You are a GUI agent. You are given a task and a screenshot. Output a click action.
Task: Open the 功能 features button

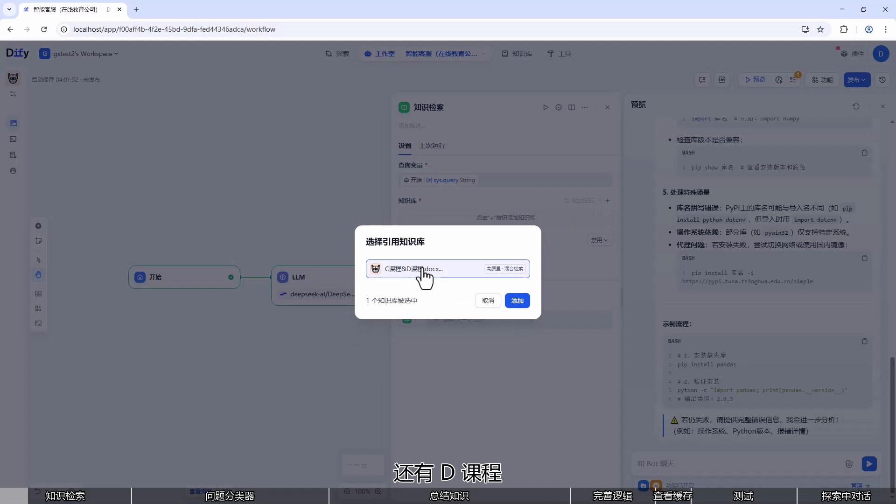[823, 80]
